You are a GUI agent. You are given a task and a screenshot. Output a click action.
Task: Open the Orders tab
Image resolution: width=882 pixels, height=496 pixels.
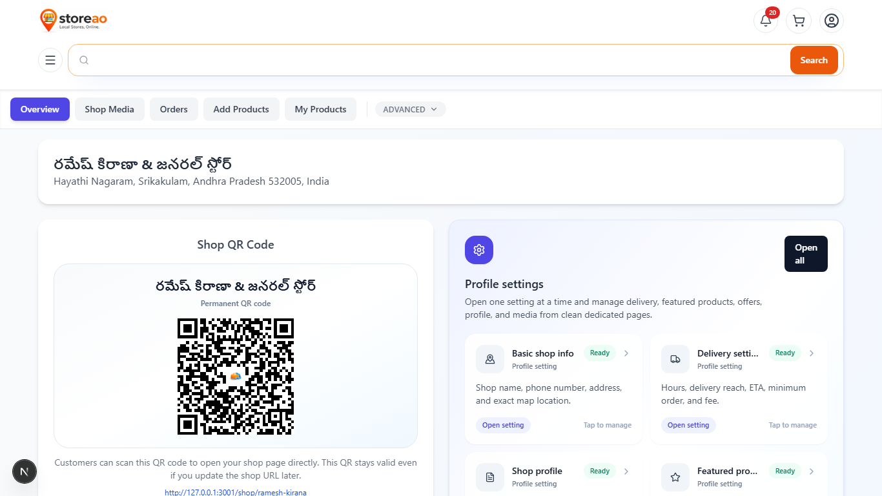tap(174, 109)
